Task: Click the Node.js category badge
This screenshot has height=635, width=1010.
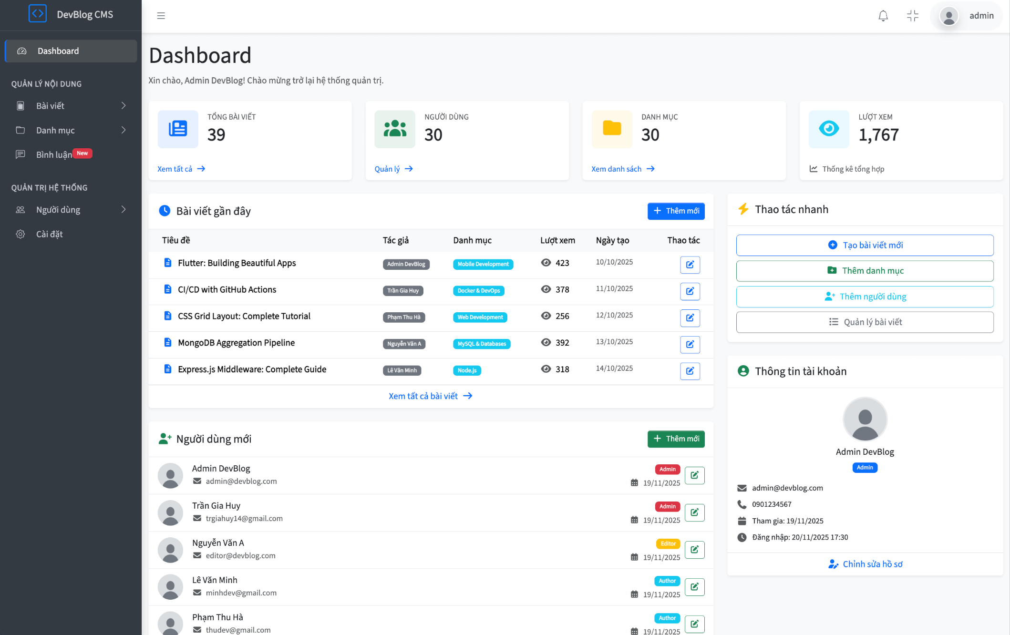Action: tap(467, 370)
